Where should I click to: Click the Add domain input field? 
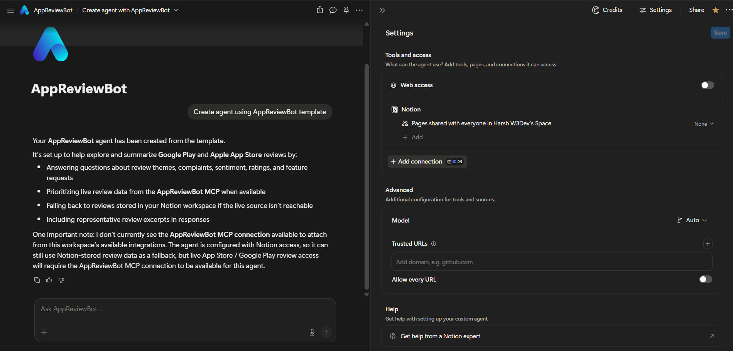click(552, 262)
